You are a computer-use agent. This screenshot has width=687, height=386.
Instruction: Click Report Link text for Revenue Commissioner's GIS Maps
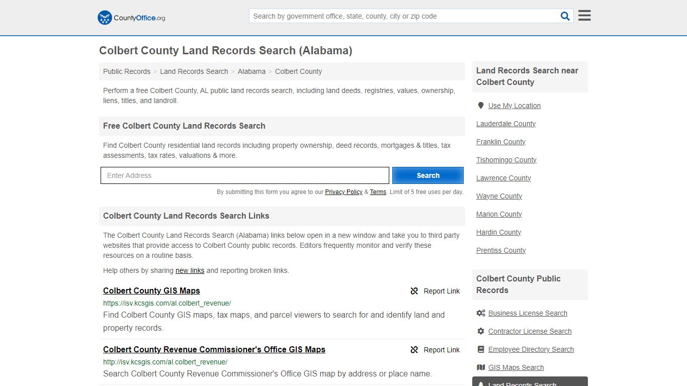pyautogui.click(x=442, y=350)
